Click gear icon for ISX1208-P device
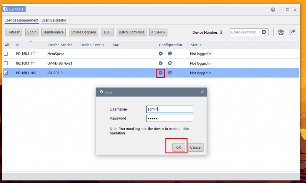This screenshot has width=306, height=183. click(160, 73)
